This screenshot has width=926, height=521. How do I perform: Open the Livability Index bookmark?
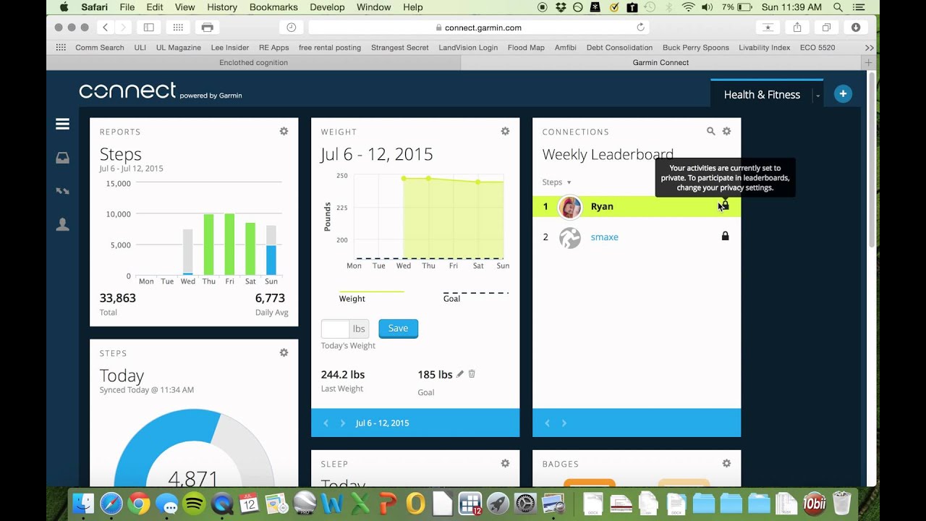pyautogui.click(x=764, y=48)
